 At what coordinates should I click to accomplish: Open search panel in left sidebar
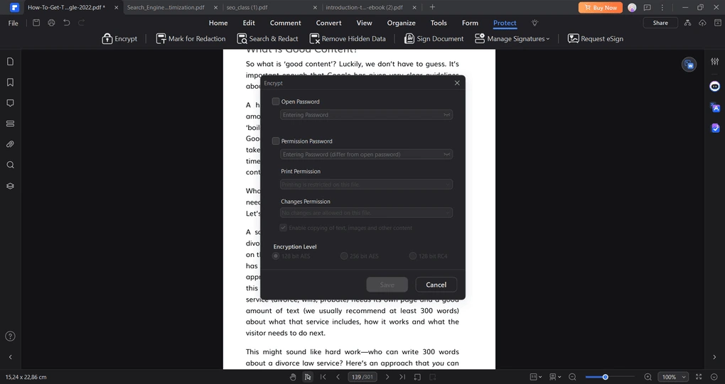(10, 165)
